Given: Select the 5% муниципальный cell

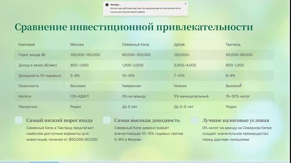Looking at the screenshot, I should coord(191,96).
